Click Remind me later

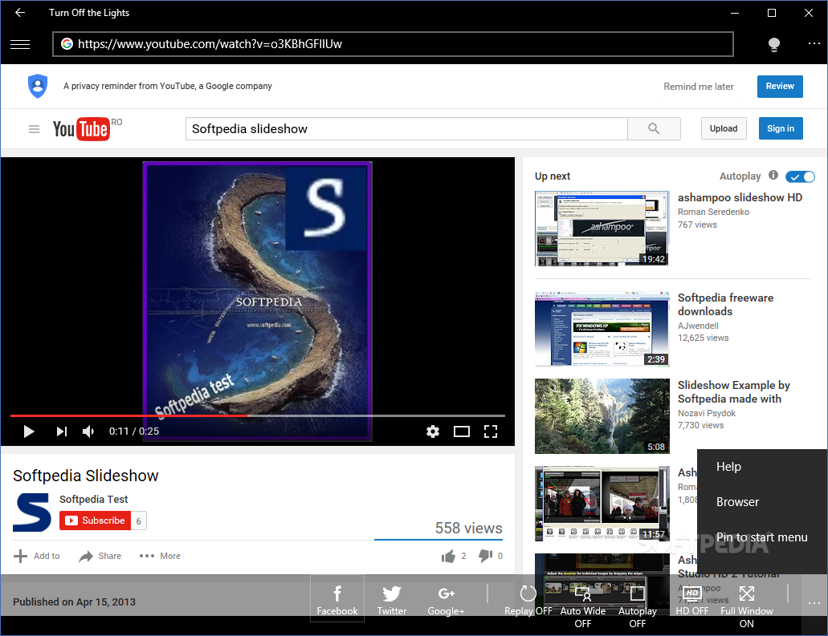coord(698,87)
